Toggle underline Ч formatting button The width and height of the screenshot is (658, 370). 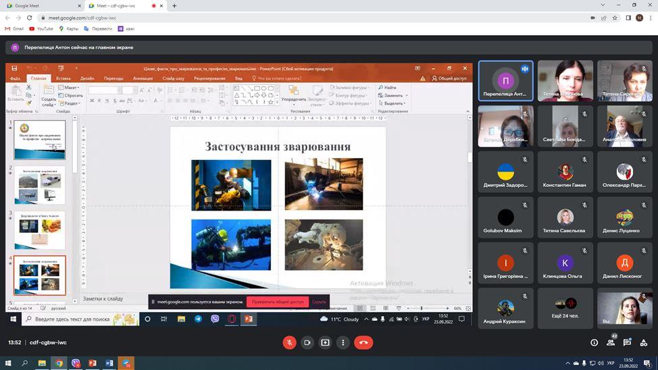[x=107, y=101]
